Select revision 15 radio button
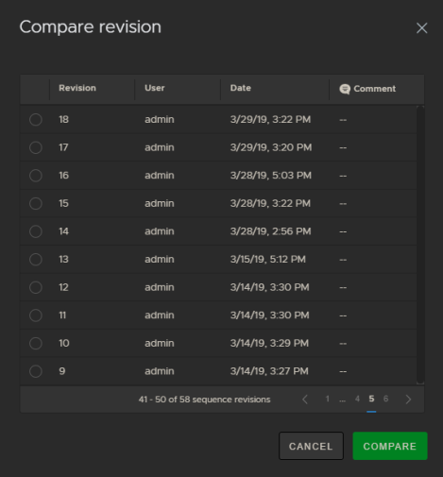This screenshot has height=477, width=443. click(36, 203)
